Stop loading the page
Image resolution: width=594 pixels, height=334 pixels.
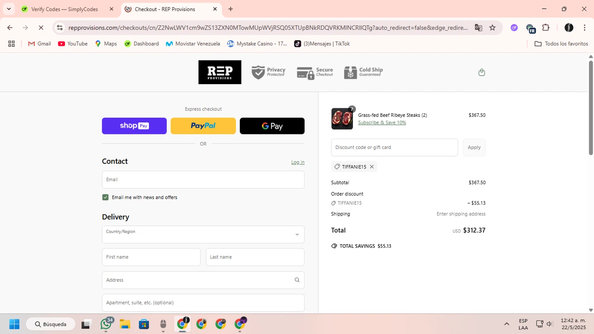(41, 28)
